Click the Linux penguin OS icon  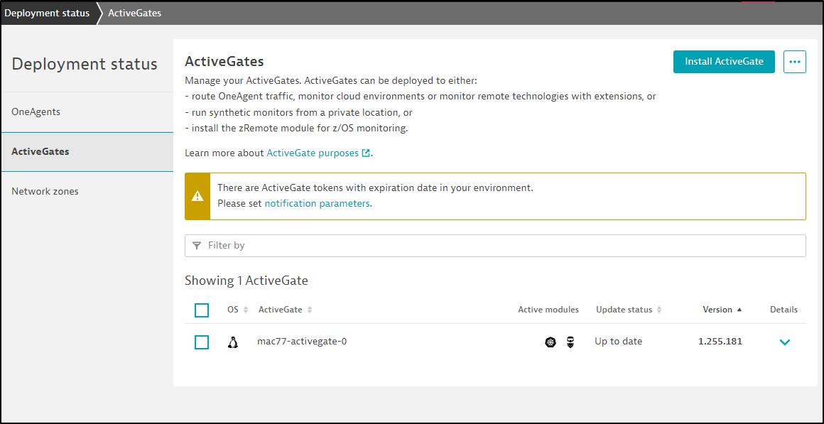point(233,342)
